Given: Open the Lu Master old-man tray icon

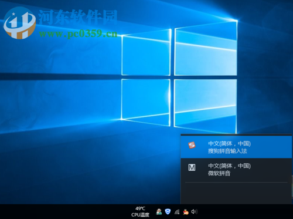Looking at the screenshot, I should (x=159, y=211).
